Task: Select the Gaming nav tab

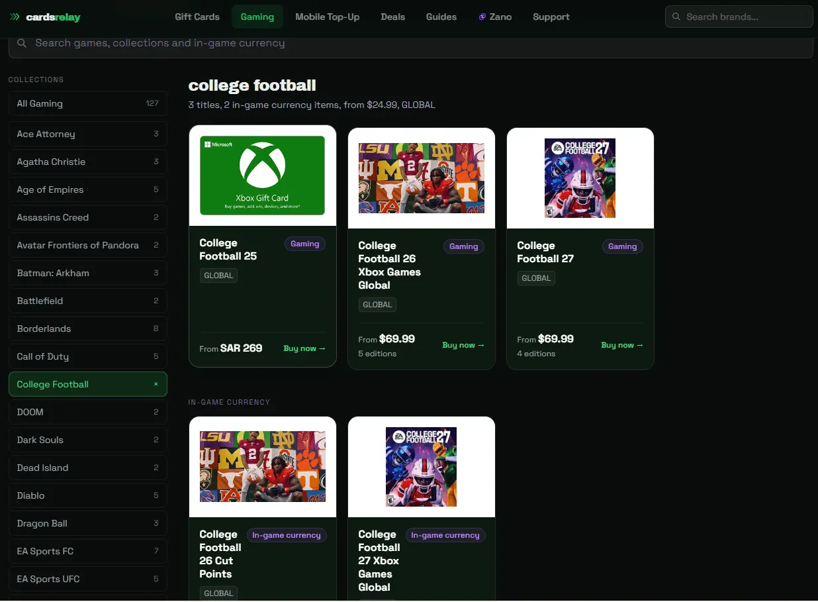Action: point(257,17)
